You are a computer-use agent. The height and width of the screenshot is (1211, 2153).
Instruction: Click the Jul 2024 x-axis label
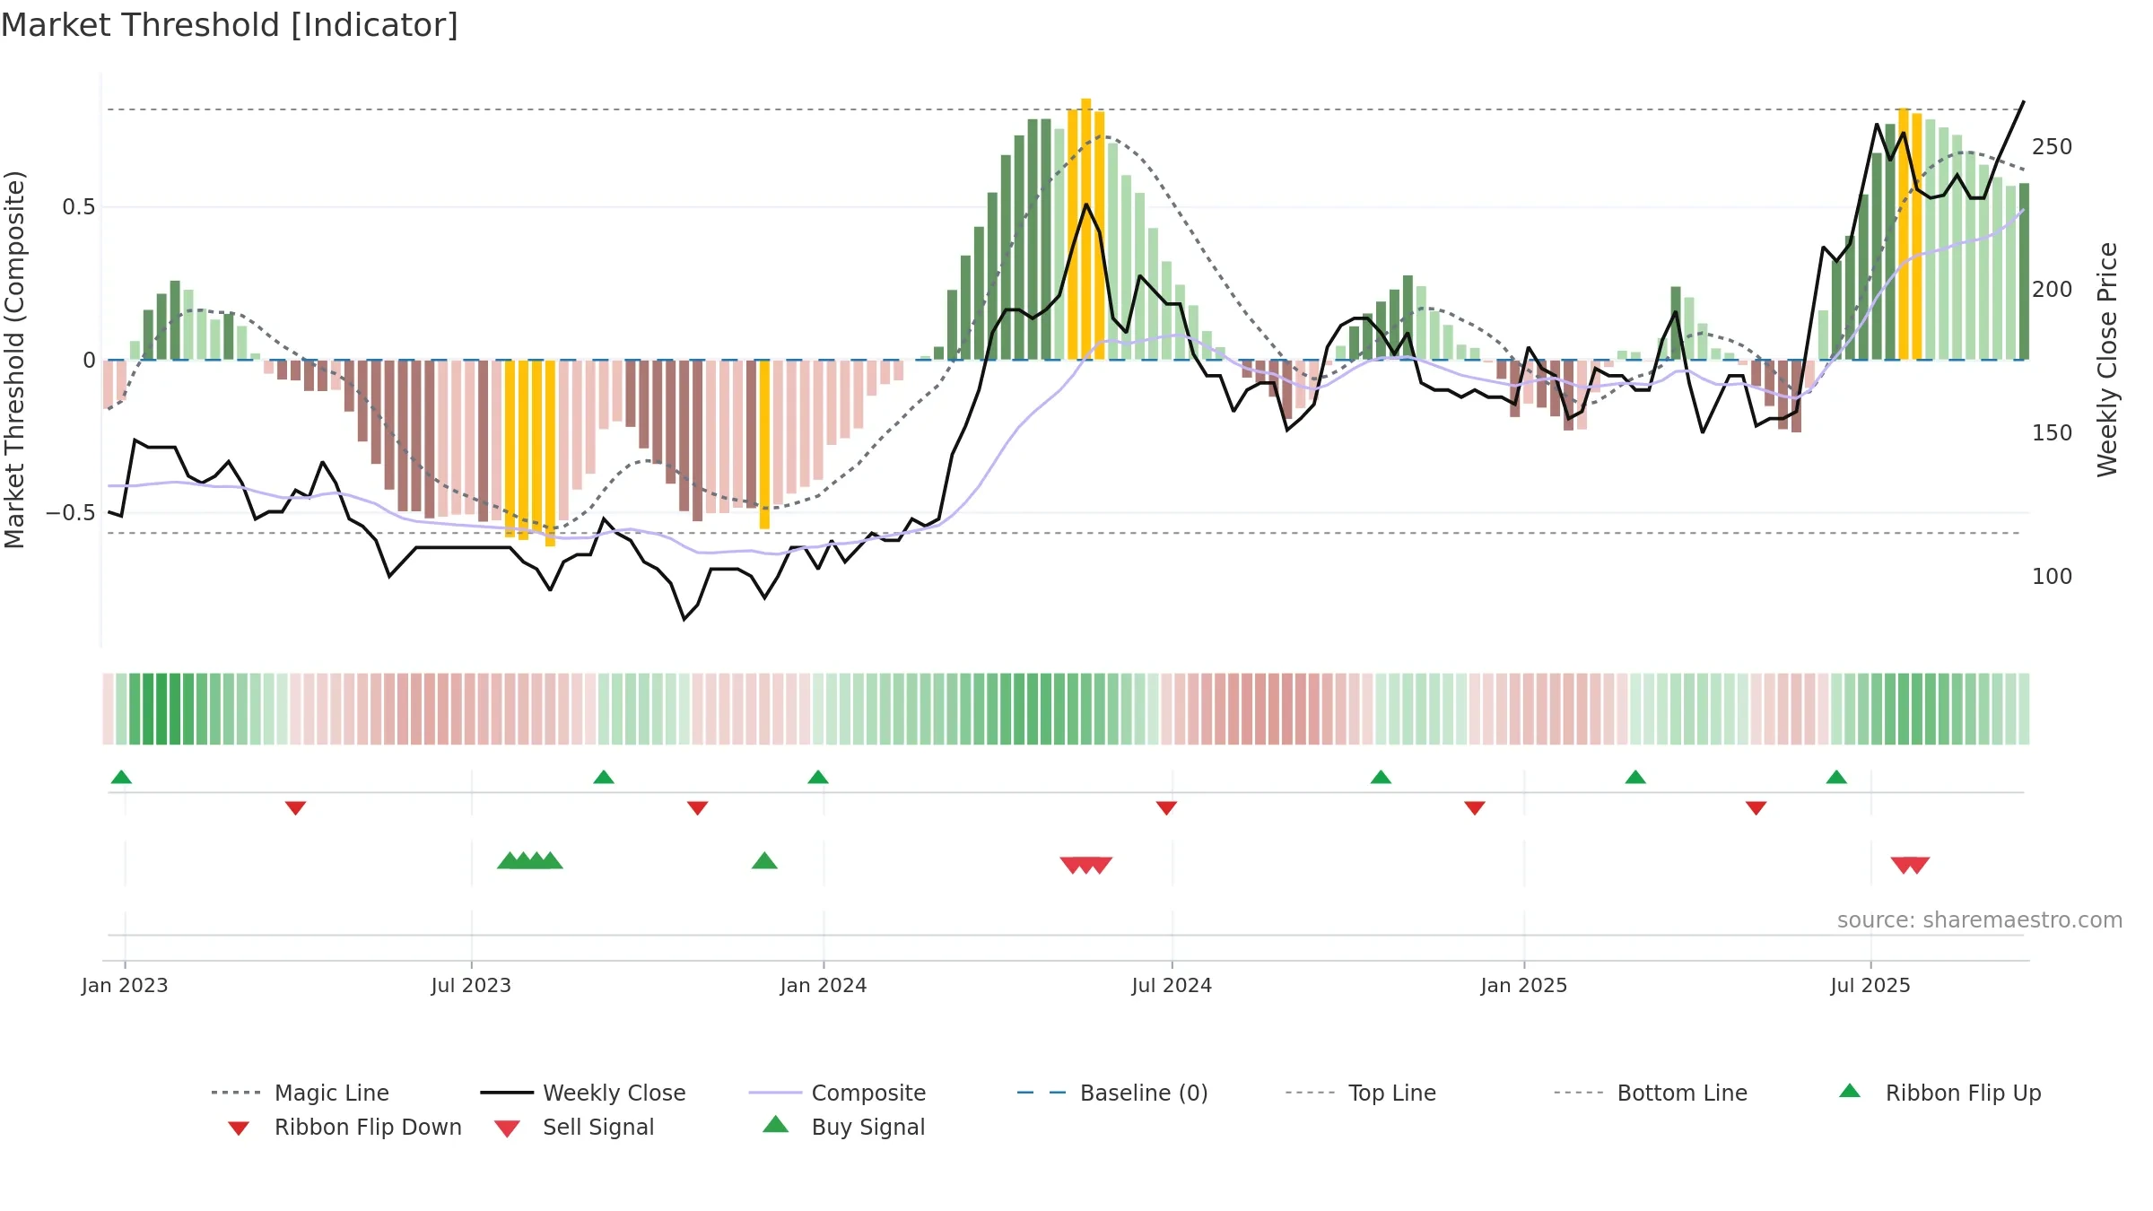click(x=1172, y=985)
